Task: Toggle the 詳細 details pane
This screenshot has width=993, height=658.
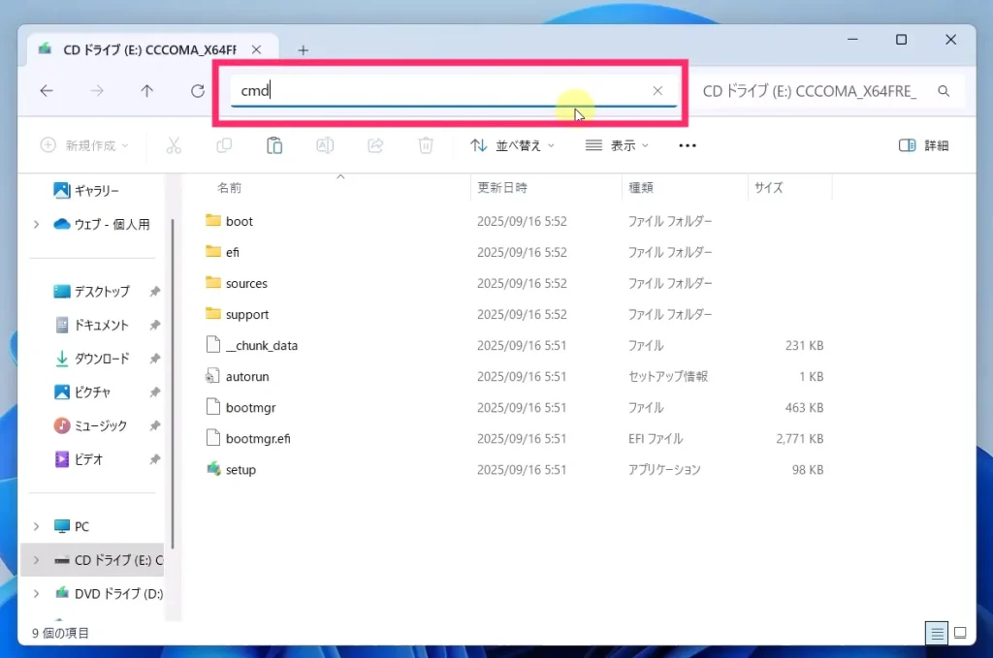Action: coord(923,145)
